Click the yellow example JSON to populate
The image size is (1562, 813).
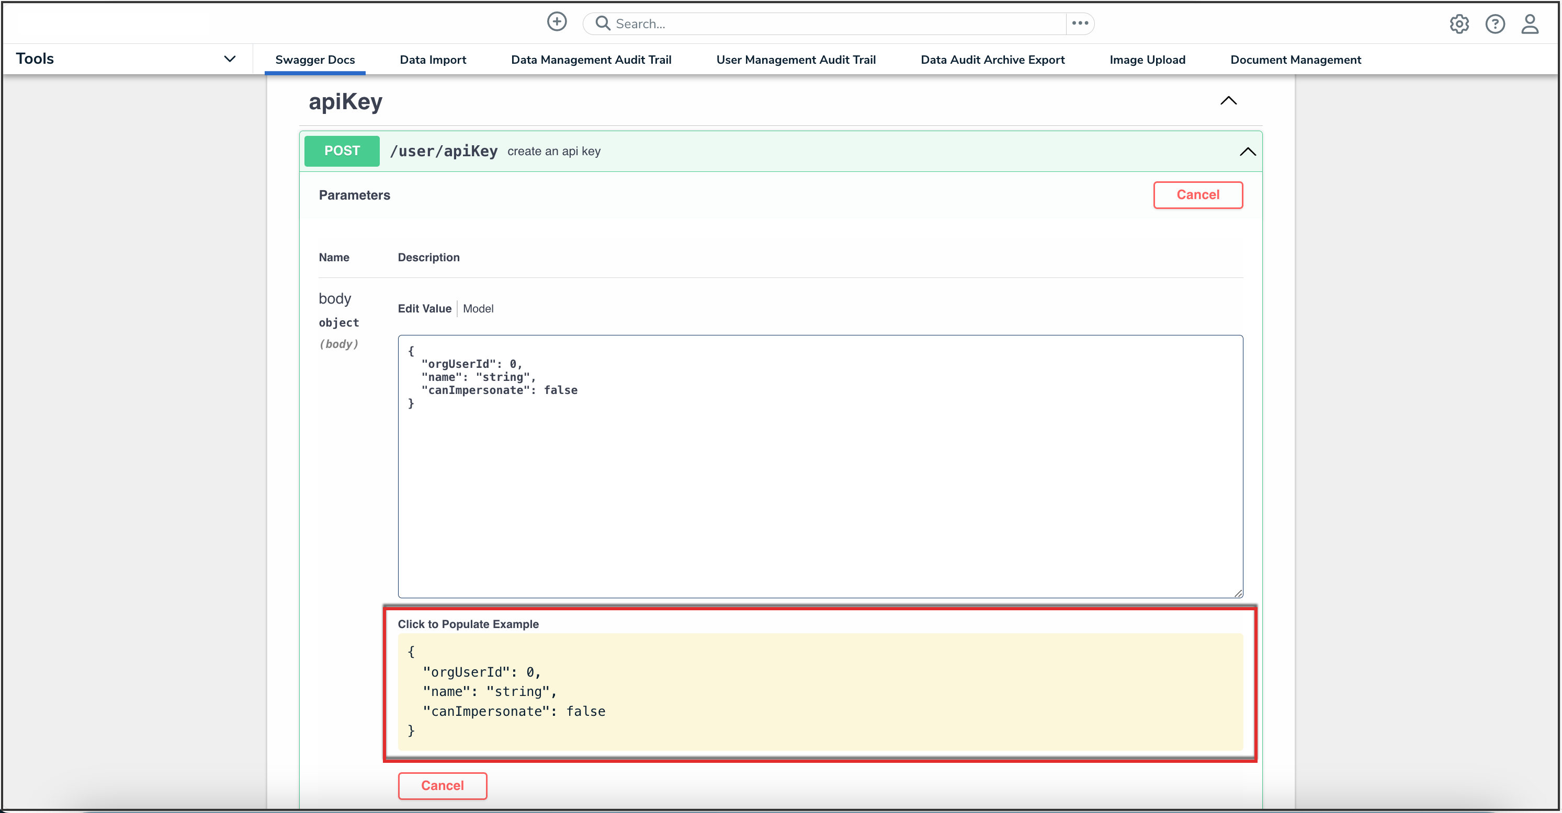click(x=819, y=692)
